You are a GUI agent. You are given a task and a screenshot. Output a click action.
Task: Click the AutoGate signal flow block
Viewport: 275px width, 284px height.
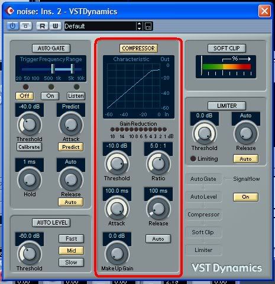203,179
